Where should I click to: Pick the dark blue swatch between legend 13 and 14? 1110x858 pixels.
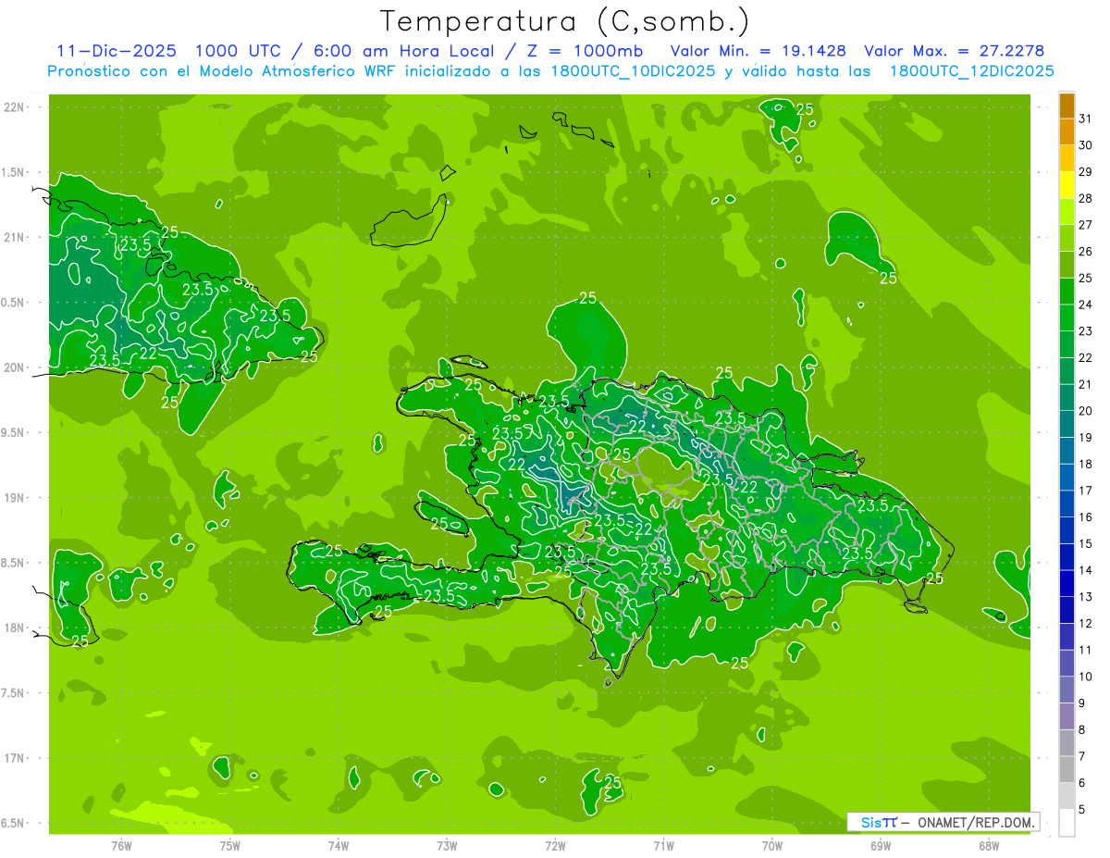[x=1067, y=584]
